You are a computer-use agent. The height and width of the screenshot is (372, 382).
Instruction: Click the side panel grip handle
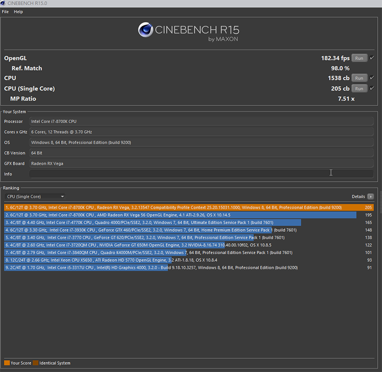[x=381, y=202]
